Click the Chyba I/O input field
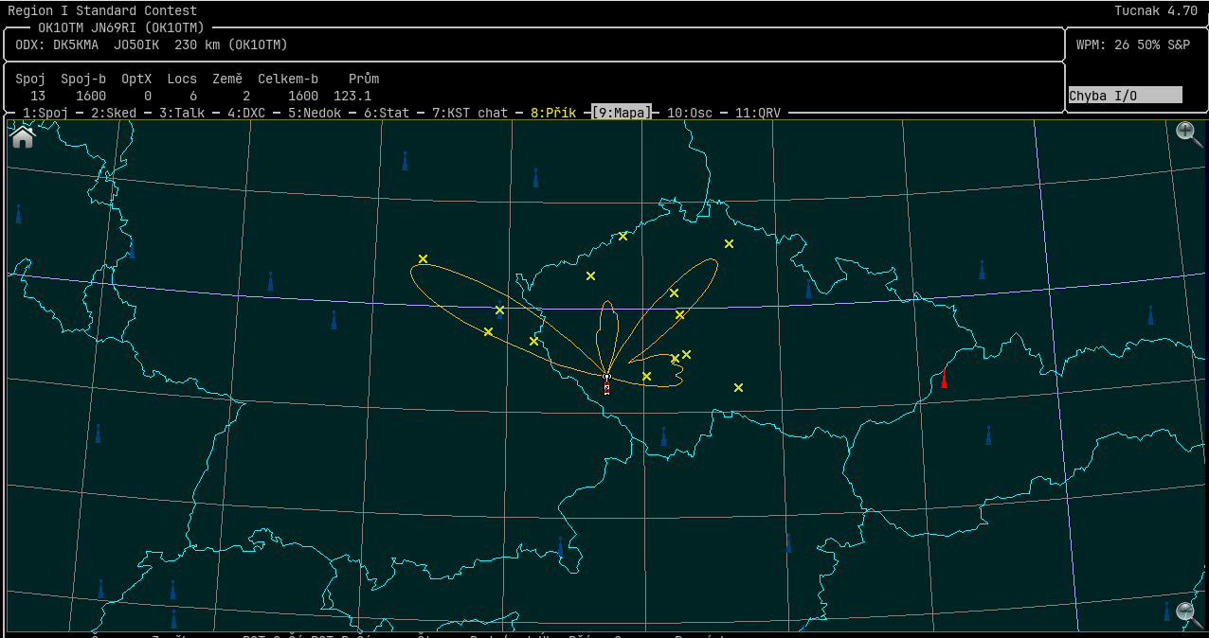 pos(1125,95)
